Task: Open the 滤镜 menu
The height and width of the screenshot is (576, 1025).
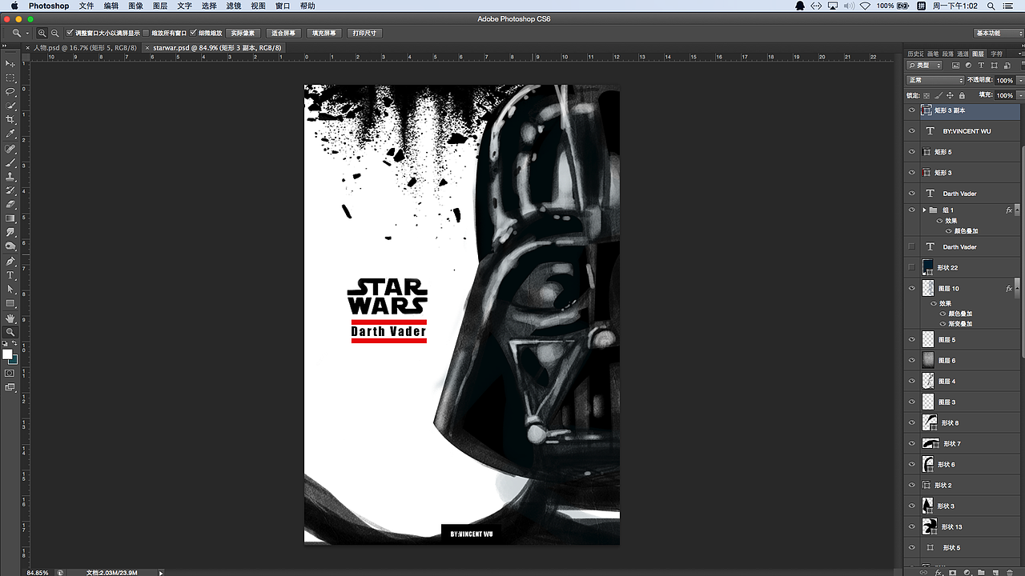Action: click(234, 6)
